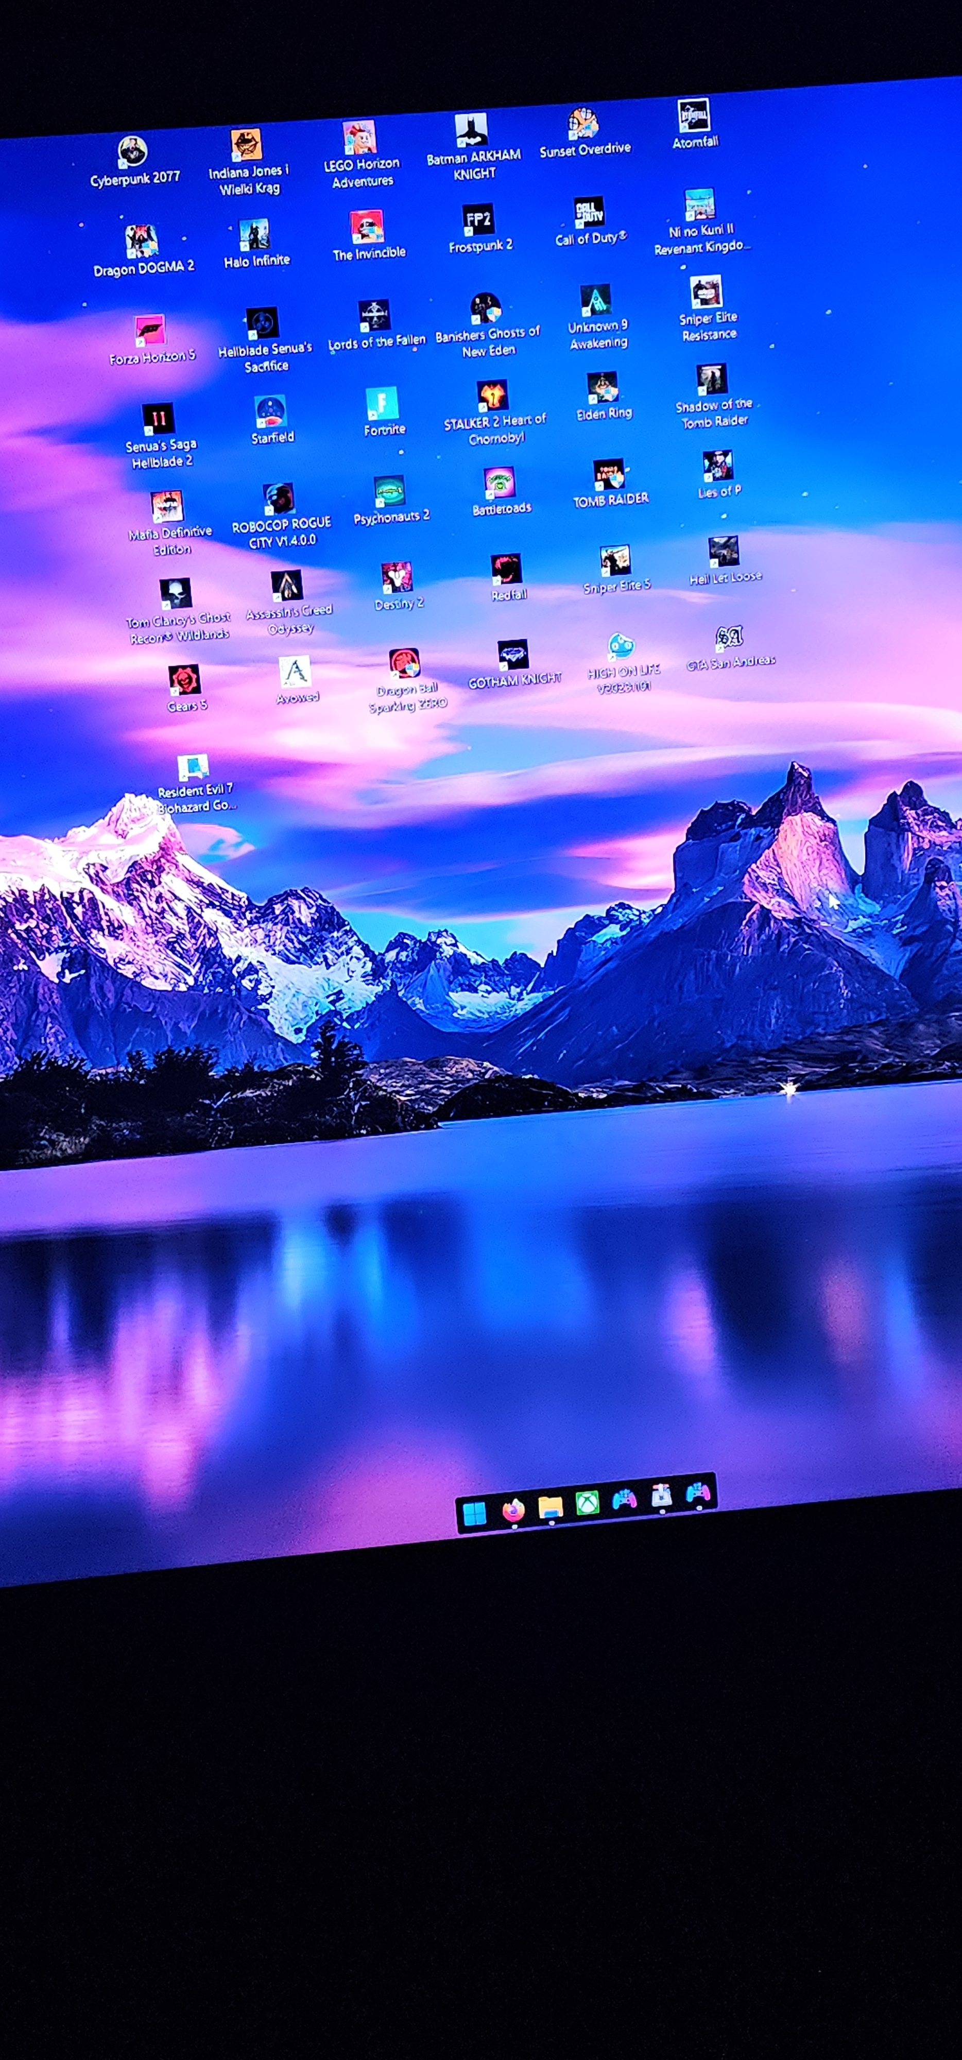
Task: Select Dragon Ball Sparking ZERO icon
Action: pos(405,664)
